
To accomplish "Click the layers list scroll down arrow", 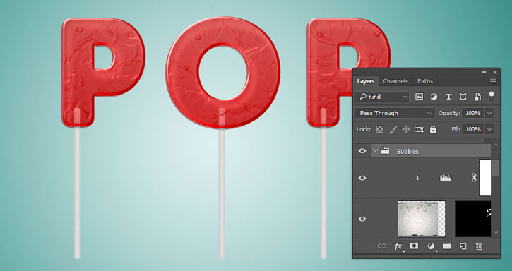I will pyautogui.click(x=496, y=232).
